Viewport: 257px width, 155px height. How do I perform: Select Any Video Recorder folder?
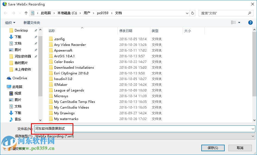click(x=70, y=45)
